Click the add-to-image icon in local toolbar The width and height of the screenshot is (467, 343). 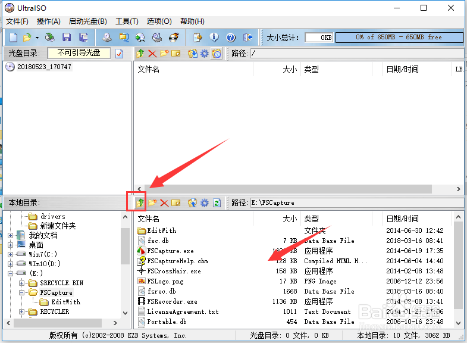193,203
